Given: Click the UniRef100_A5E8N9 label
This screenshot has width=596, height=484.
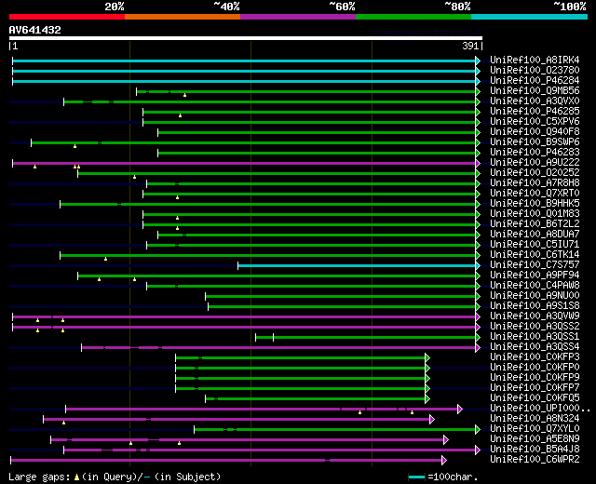Looking at the screenshot, I should coord(535,439).
